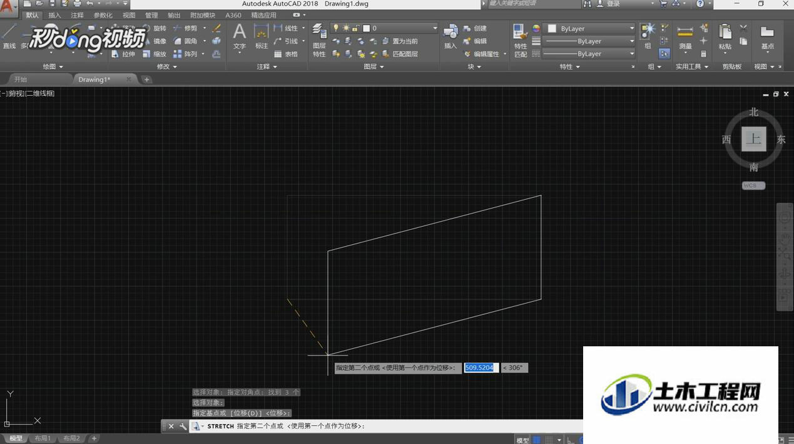Expand the 绘图 (Draw) panel

click(53, 66)
